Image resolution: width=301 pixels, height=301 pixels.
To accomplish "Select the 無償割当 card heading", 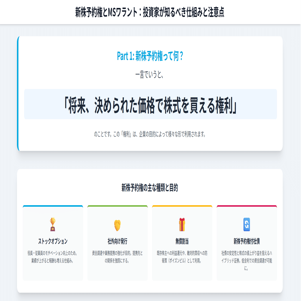I will 182,241.
